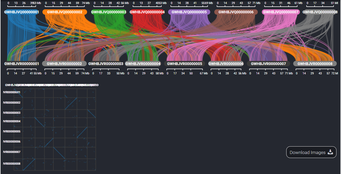Click the download arrow icon
The height and width of the screenshot is (174, 341).
click(330, 152)
